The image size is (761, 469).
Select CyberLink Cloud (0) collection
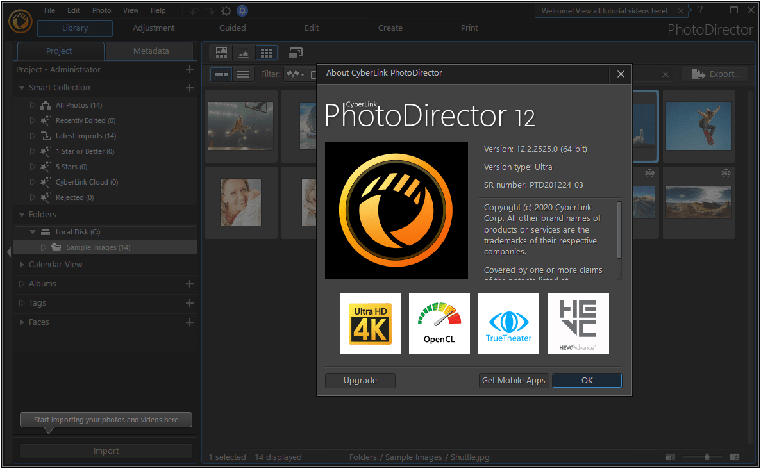coord(87,183)
